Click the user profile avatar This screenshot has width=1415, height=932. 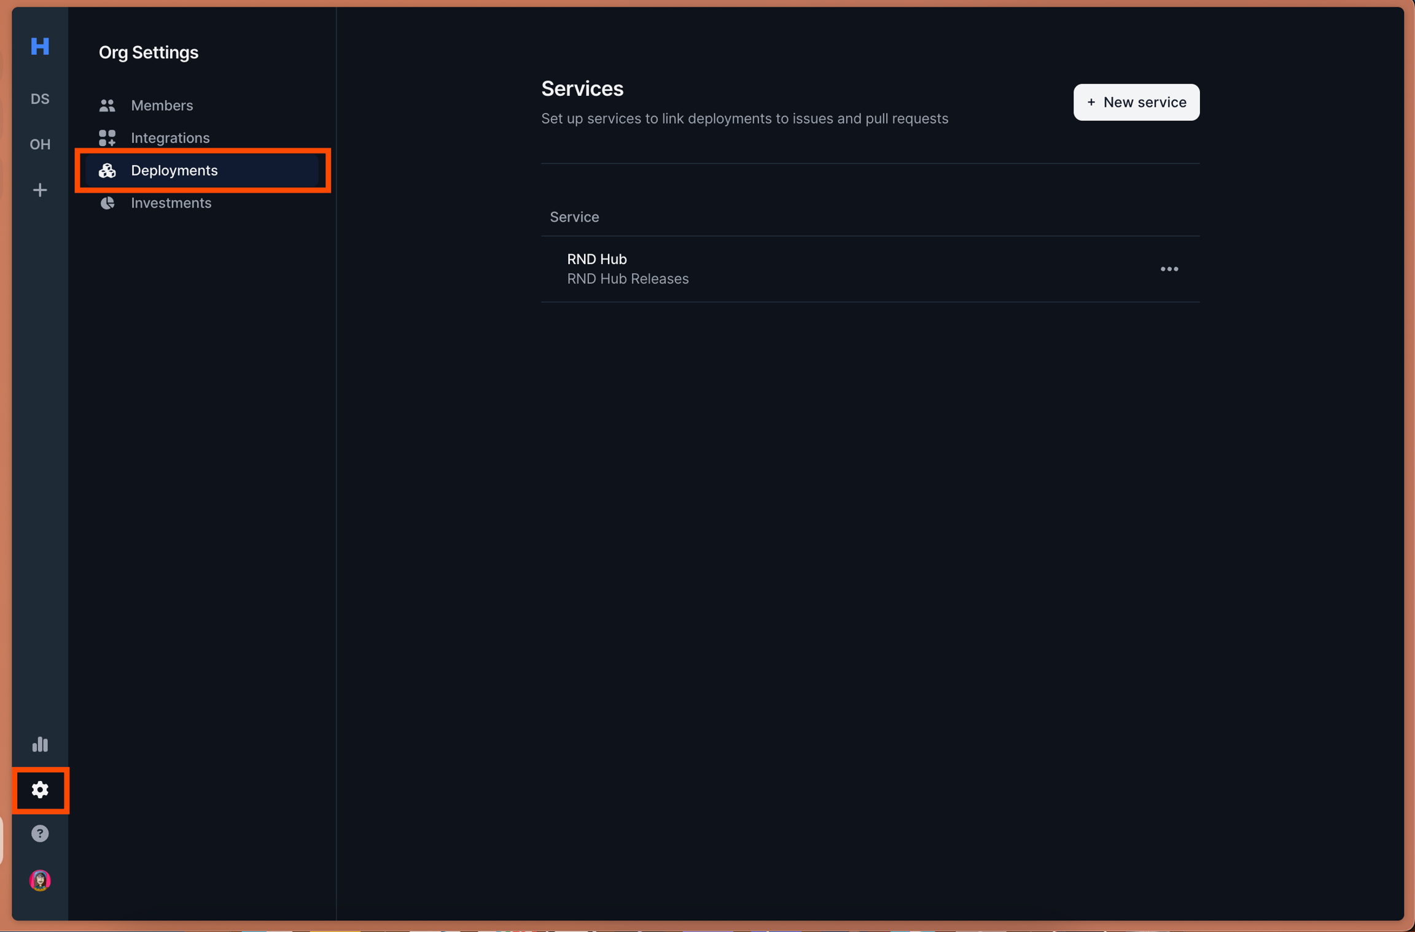(40, 880)
